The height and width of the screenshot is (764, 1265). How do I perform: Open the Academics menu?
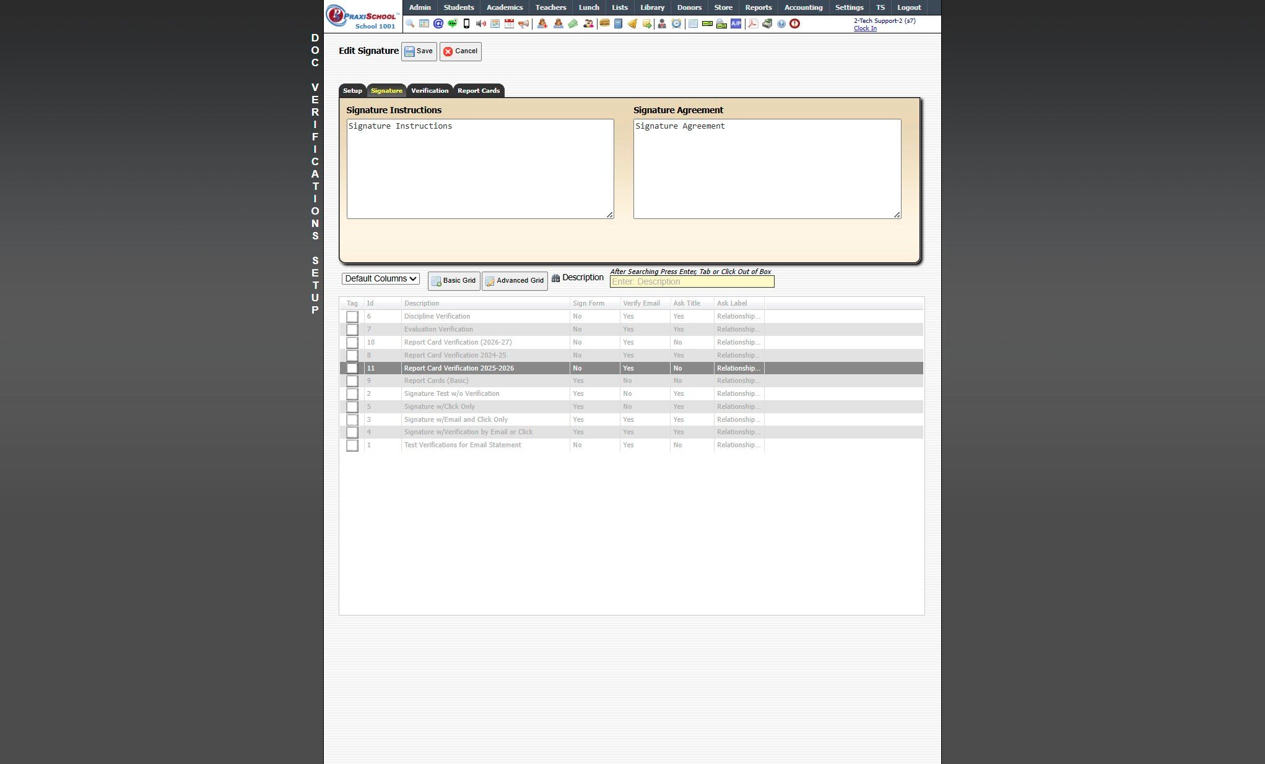point(504,7)
